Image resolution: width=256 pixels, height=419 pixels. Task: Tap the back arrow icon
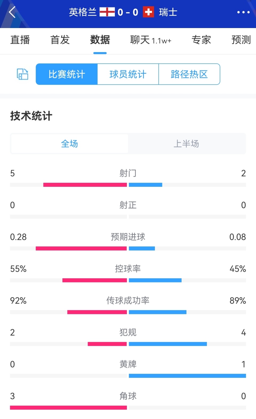(12, 12)
